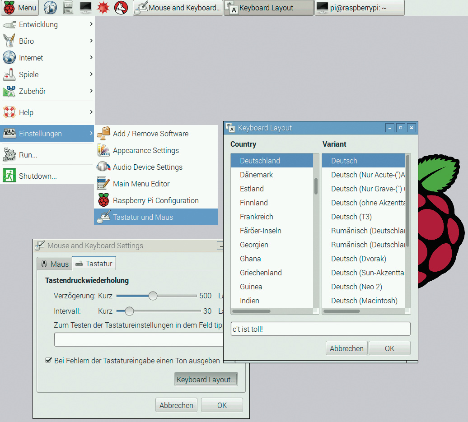Click OK in Keyboard Layout dialog
468x422 pixels.
[389, 348]
